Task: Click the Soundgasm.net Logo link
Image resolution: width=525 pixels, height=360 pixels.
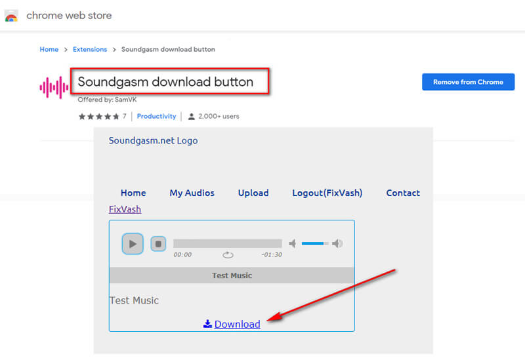Action: point(153,140)
